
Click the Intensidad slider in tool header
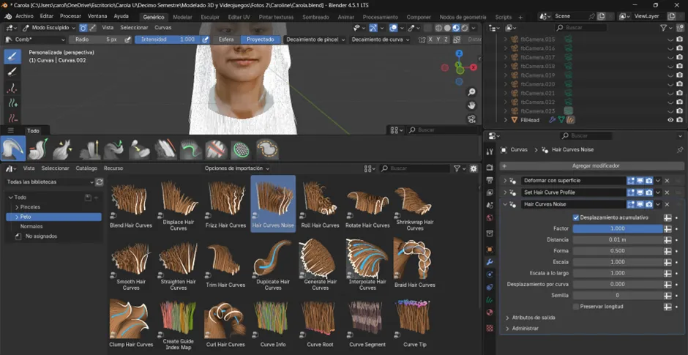168,40
